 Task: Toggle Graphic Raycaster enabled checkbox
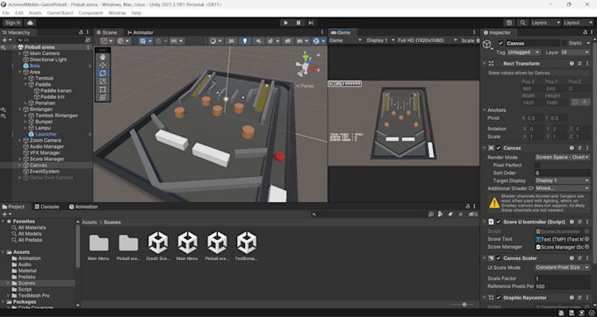[499, 298]
